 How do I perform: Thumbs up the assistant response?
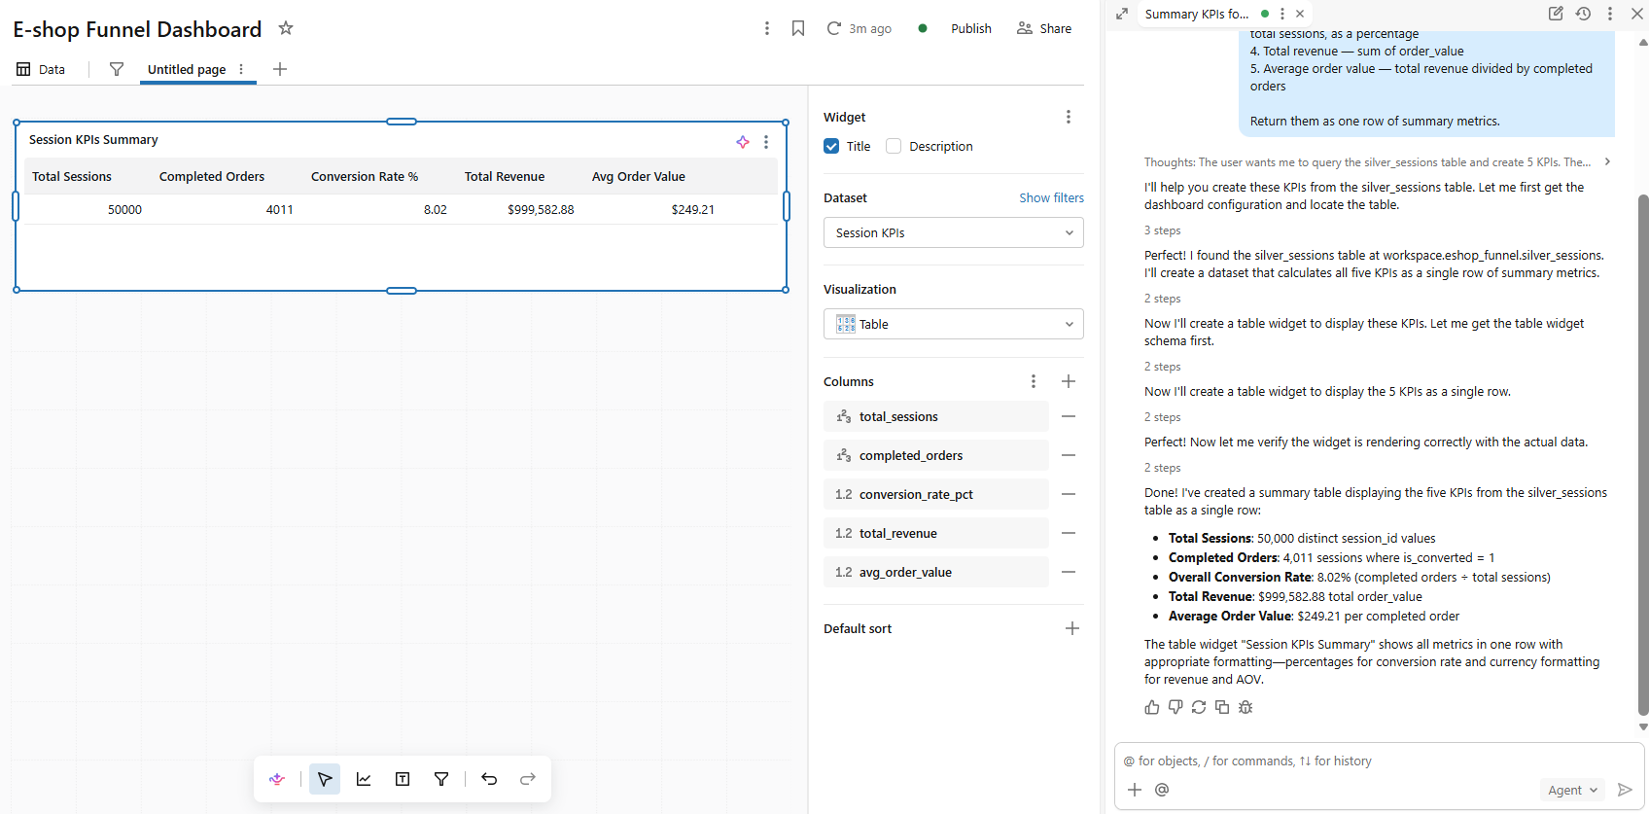[x=1152, y=707]
